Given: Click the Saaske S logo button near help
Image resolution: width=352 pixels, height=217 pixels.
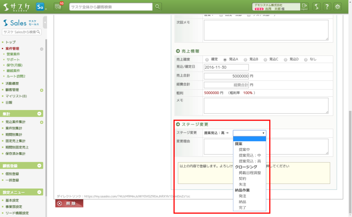Looking at the screenshot, I should coord(316,6).
